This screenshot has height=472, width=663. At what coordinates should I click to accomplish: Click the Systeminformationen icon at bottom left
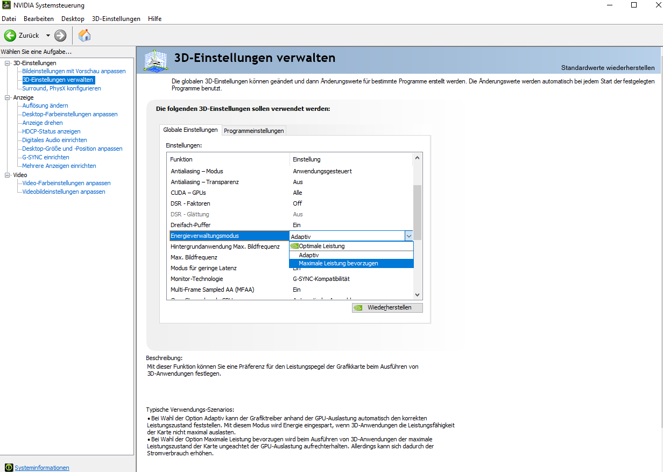(9, 468)
